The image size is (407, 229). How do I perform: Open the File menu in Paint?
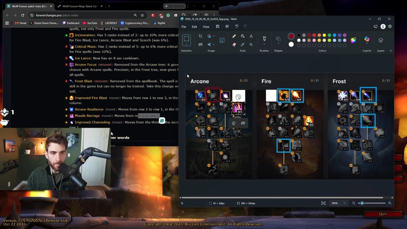click(x=184, y=27)
